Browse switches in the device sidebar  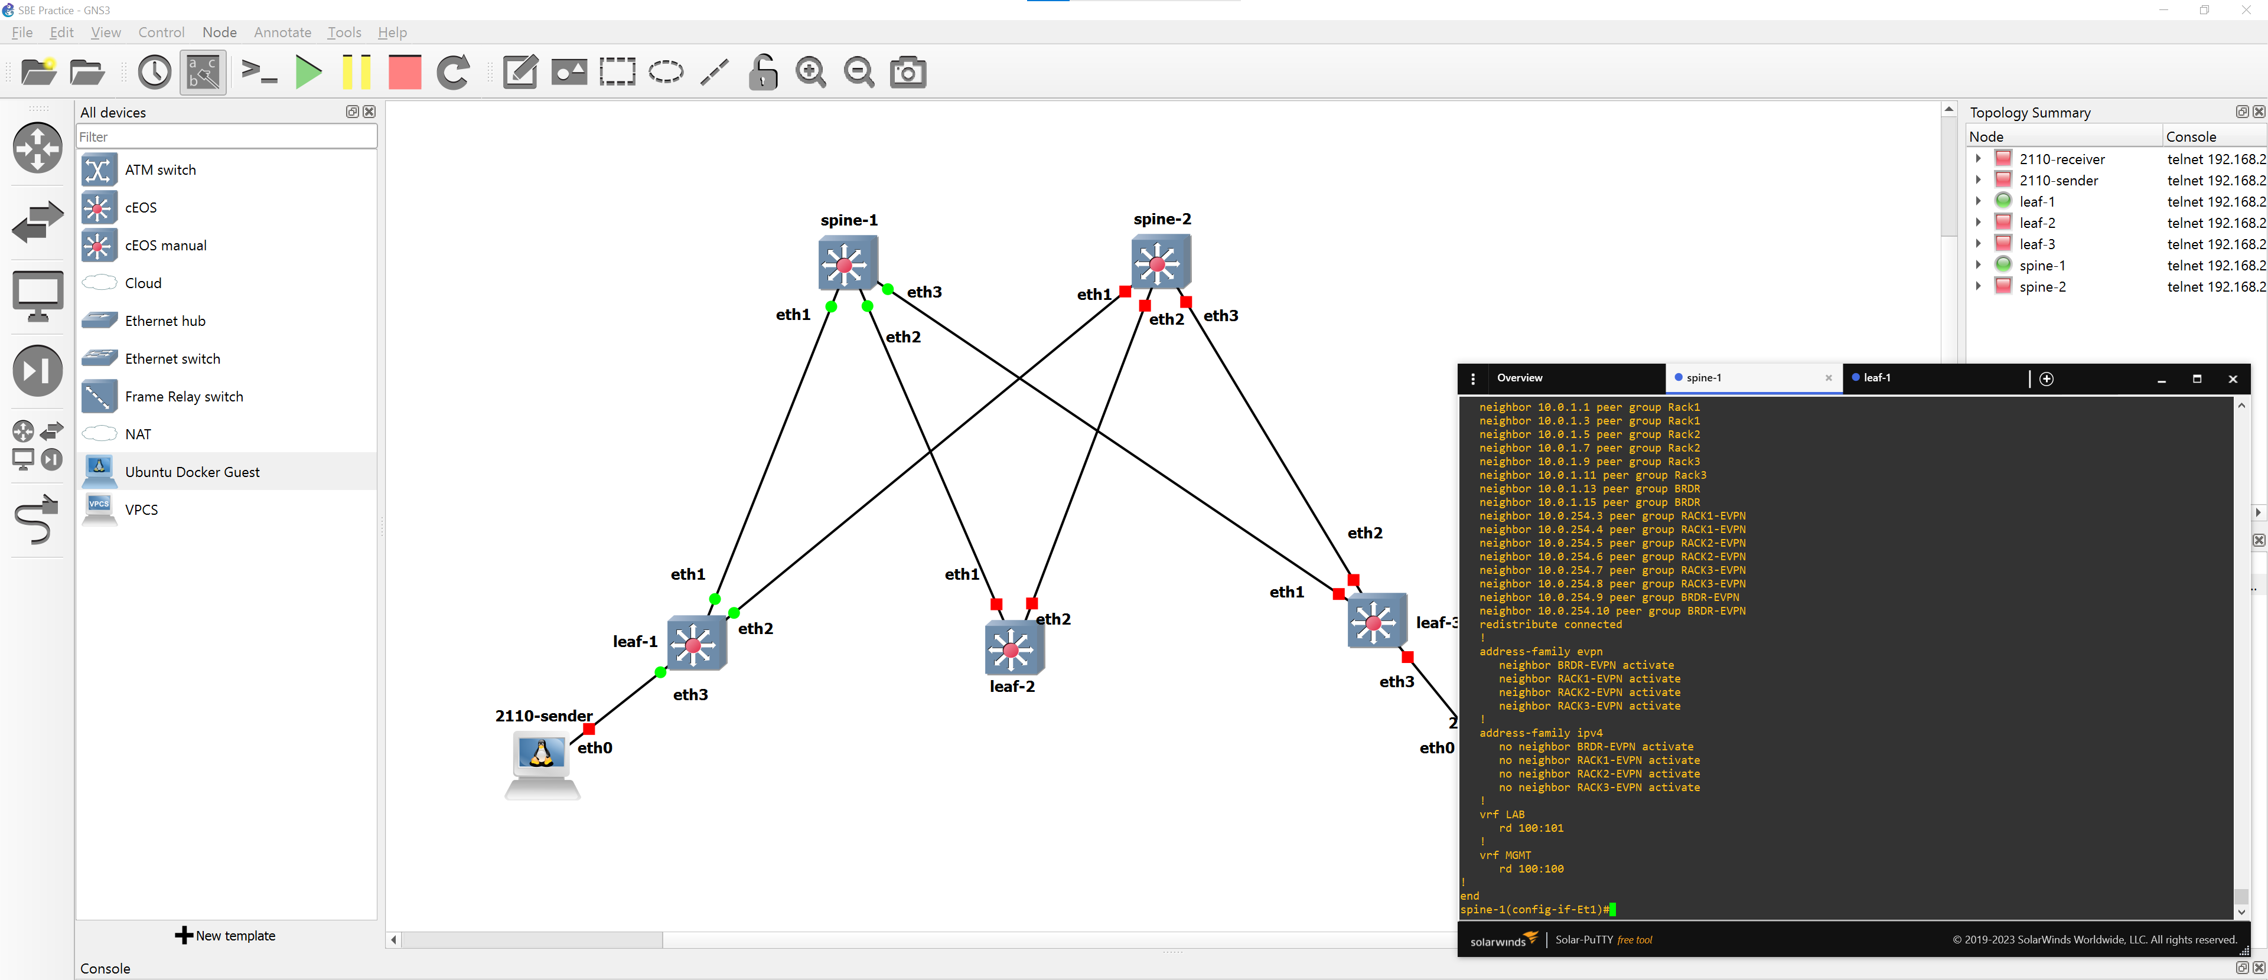pyautogui.click(x=38, y=222)
